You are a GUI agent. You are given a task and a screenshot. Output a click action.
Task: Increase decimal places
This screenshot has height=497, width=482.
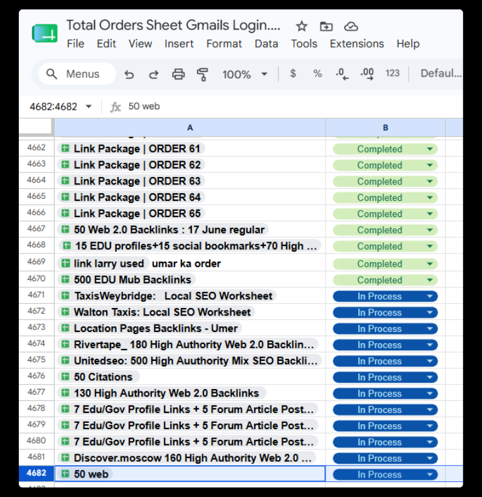tap(367, 73)
